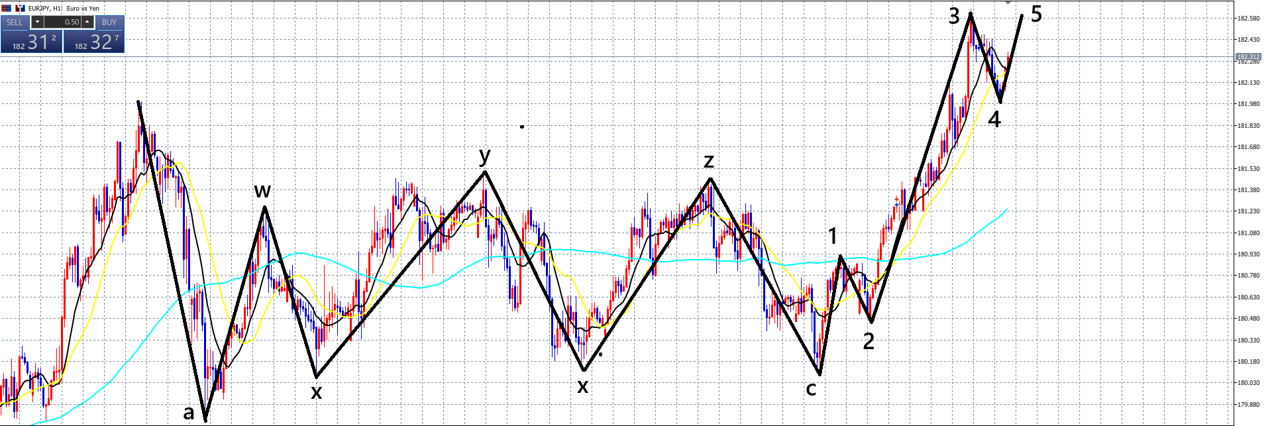Select the wave label "3"
This screenshot has height=426, width=1266.
[954, 16]
